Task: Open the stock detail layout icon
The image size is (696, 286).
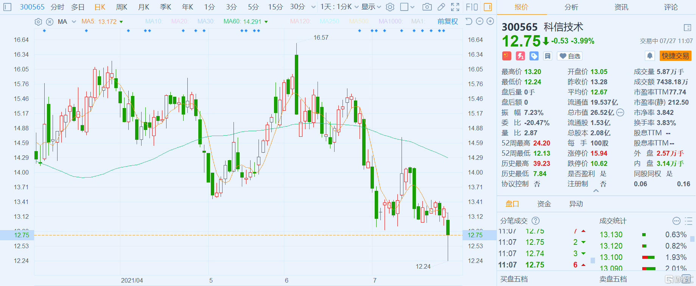Action: coord(688,27)
